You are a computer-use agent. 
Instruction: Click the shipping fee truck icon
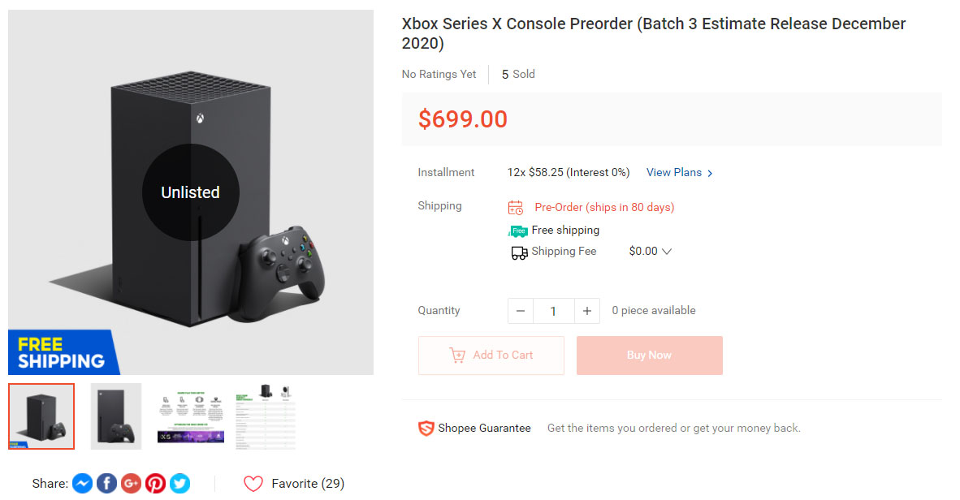(x=519, y=252)
